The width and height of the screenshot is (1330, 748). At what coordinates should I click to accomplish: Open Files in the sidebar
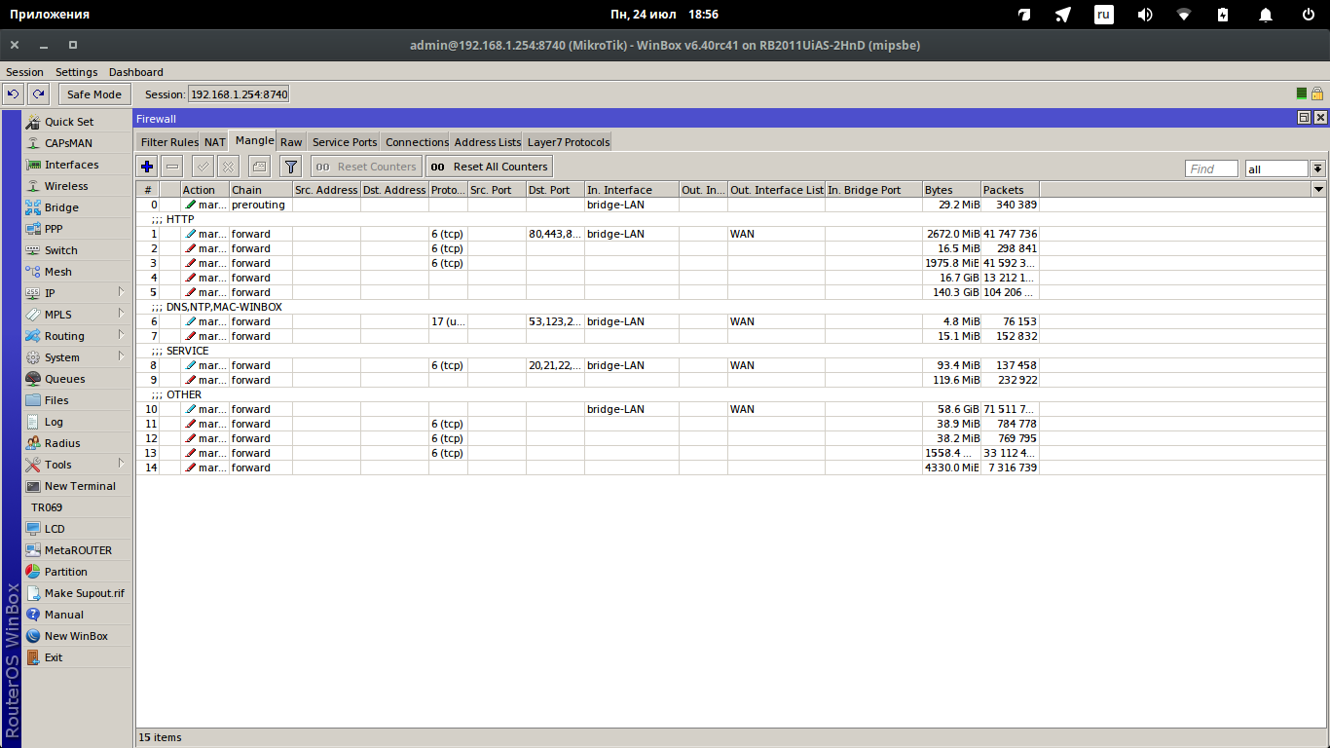click(77, 400)
